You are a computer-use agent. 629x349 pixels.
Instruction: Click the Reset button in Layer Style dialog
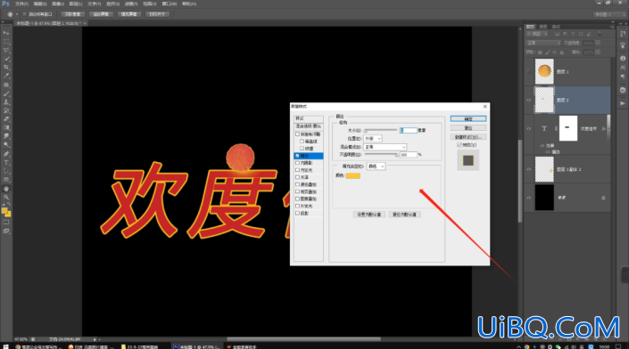468,128
